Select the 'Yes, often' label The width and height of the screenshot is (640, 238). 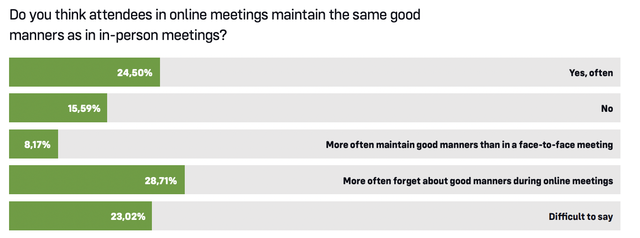coord(591,73)
